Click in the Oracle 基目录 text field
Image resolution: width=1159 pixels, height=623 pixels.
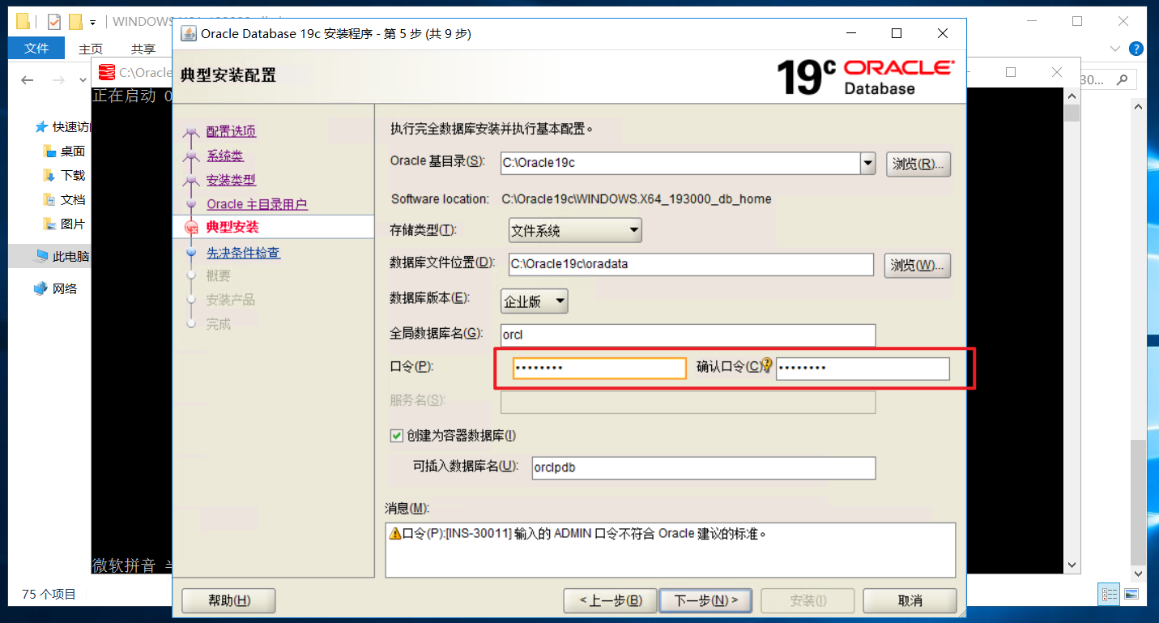click(680, 163)
